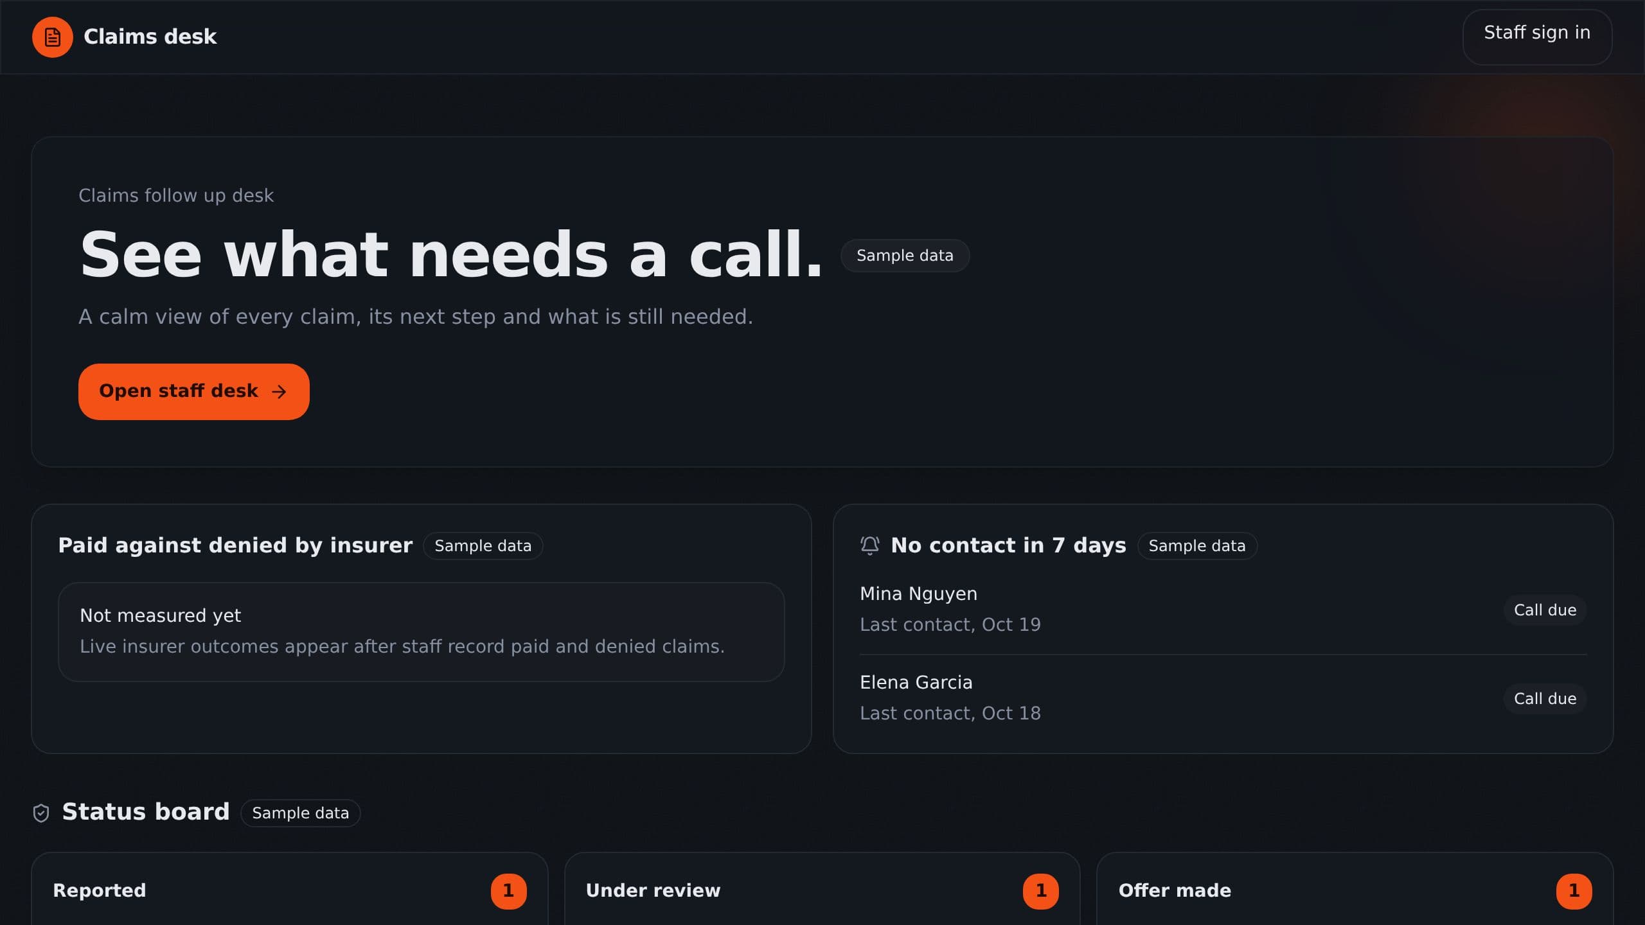Click the 'Last contact, Oct 18' text

coord(950,713)
